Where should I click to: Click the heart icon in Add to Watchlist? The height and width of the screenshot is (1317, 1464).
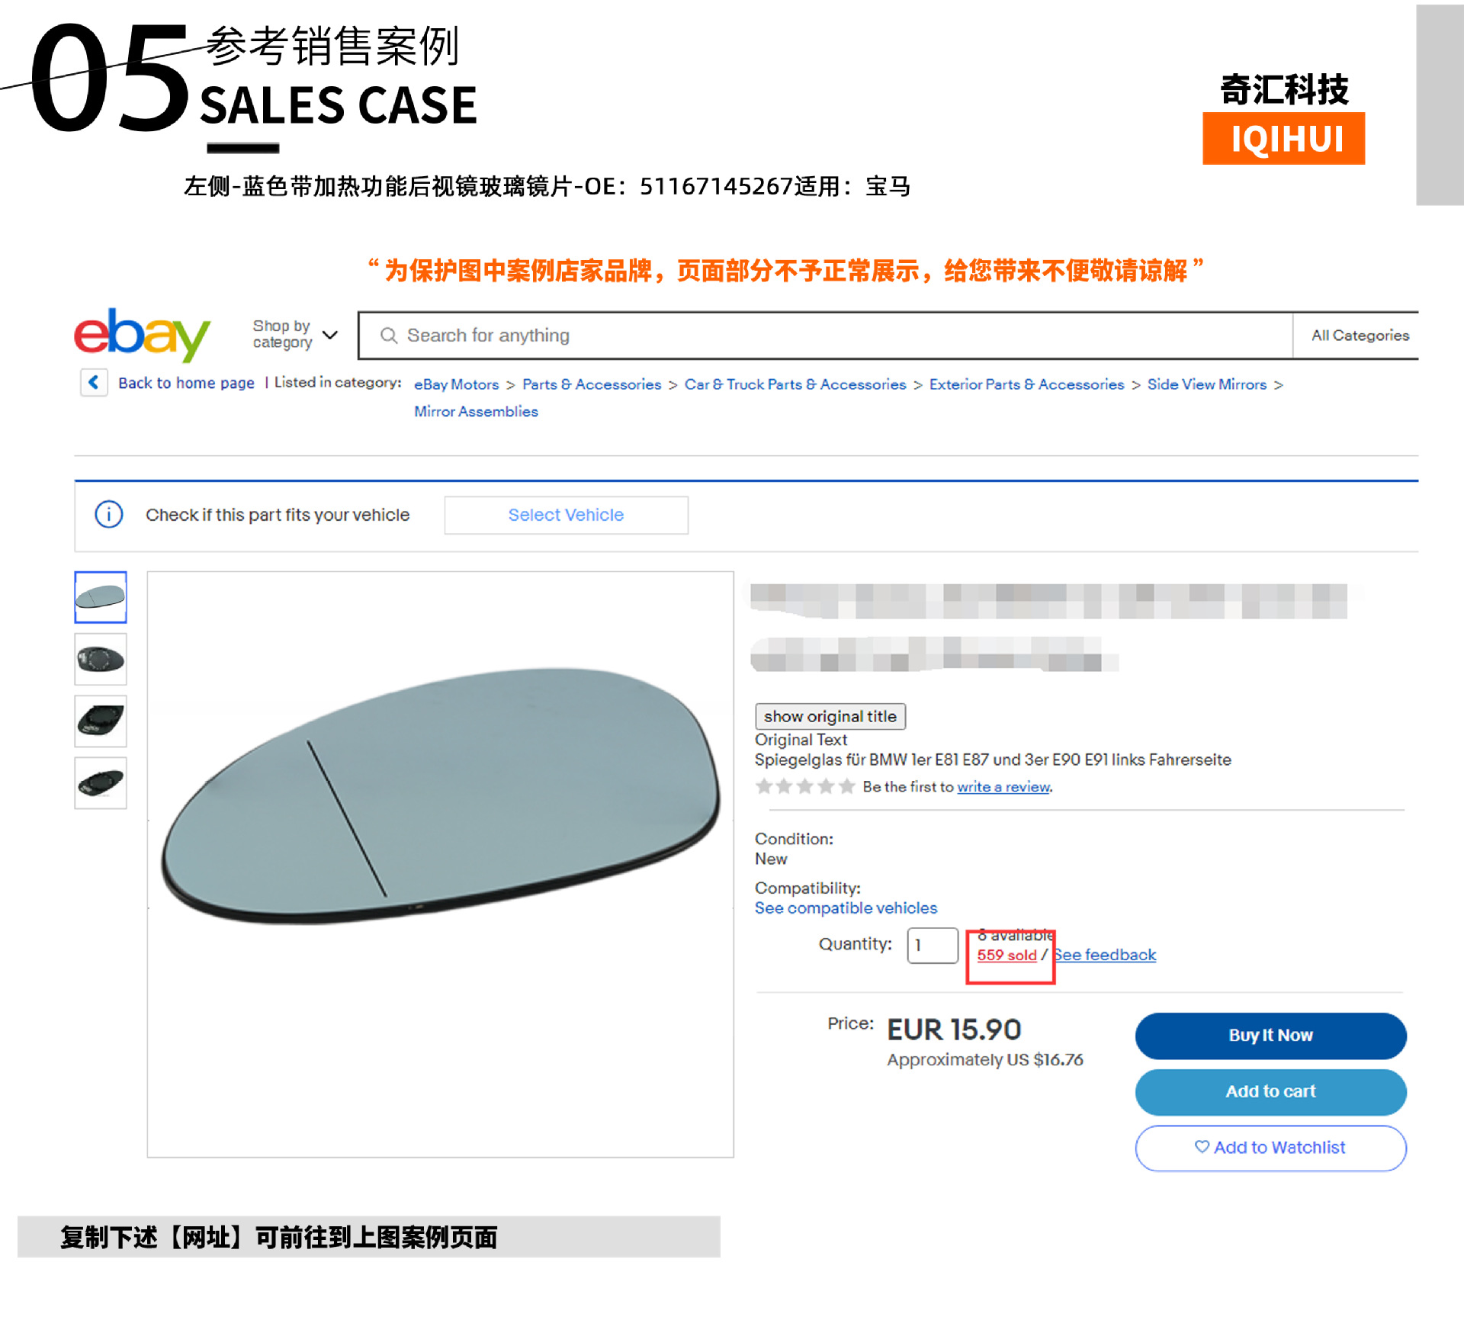1201,1146
